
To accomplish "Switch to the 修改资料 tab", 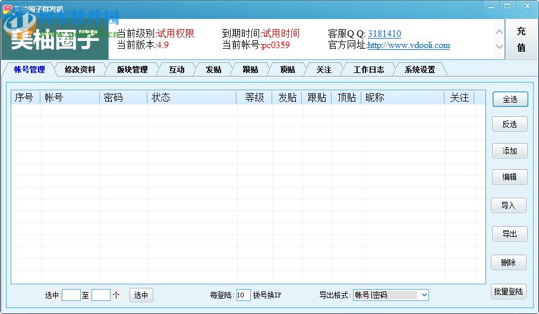I will pos(80,69).
